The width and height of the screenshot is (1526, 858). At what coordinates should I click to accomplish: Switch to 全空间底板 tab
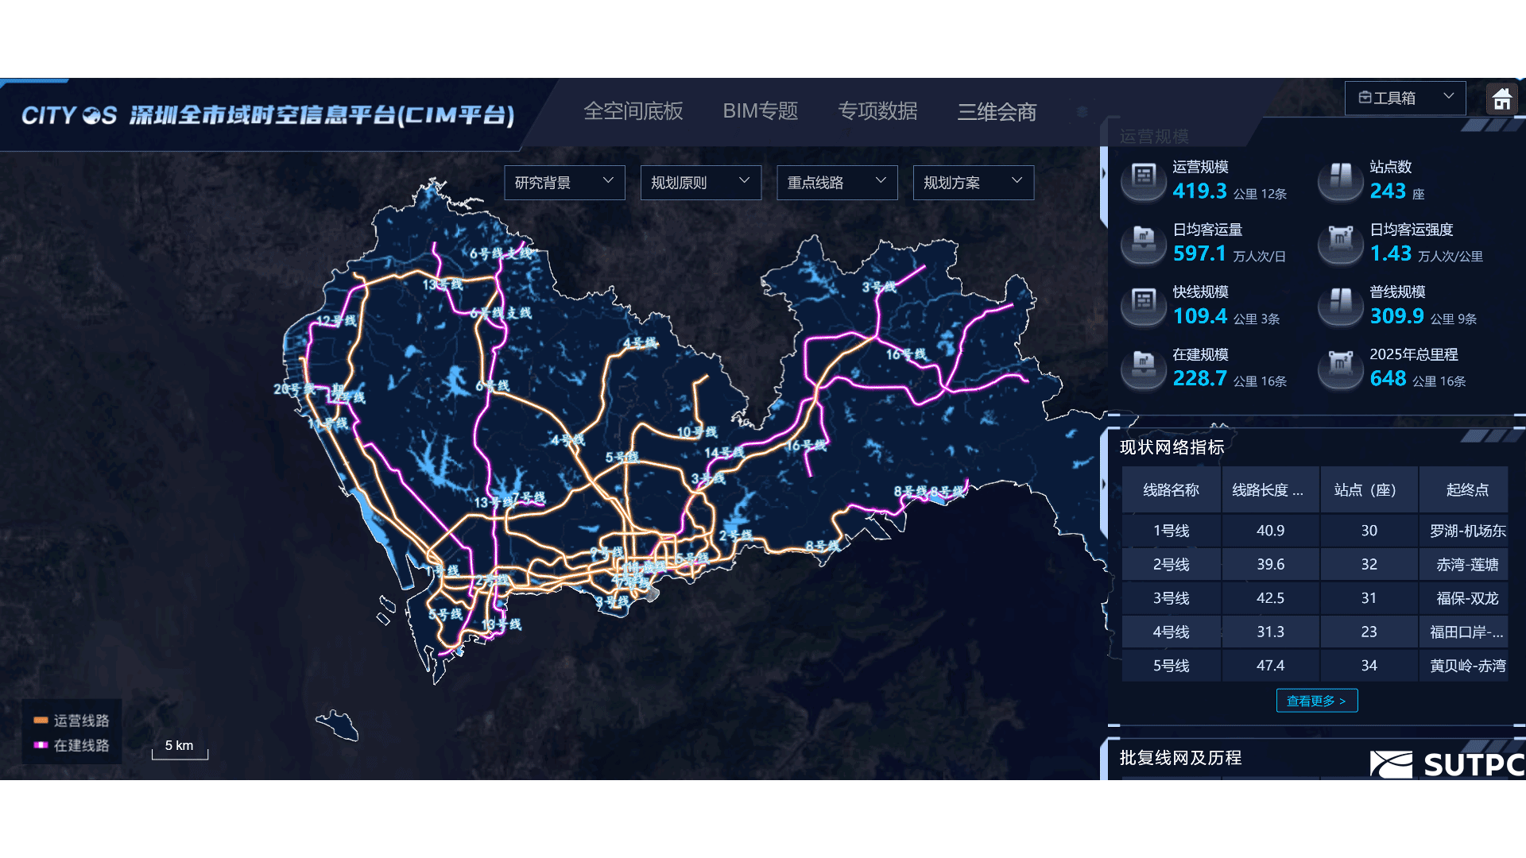tap(633, 111)
